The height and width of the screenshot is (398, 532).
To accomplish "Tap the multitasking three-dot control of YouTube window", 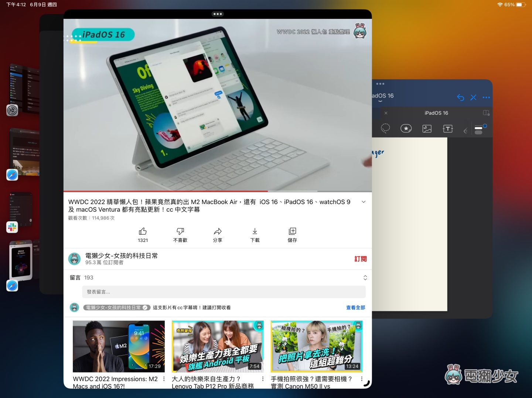I will point(218,14).
